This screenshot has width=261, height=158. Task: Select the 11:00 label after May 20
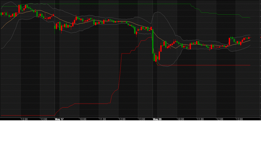(x=200, y=119)
